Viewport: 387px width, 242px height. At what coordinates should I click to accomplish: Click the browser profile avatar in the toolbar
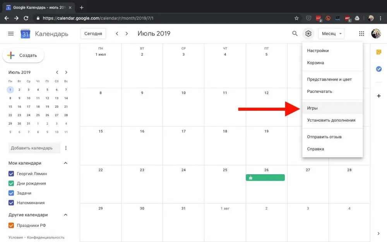[x=370, y=18]
